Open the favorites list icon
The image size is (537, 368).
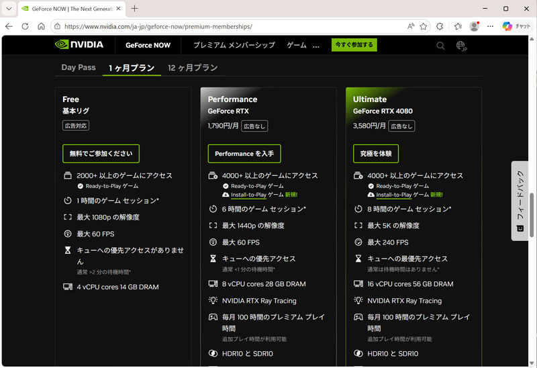click(x=458, y=26)
